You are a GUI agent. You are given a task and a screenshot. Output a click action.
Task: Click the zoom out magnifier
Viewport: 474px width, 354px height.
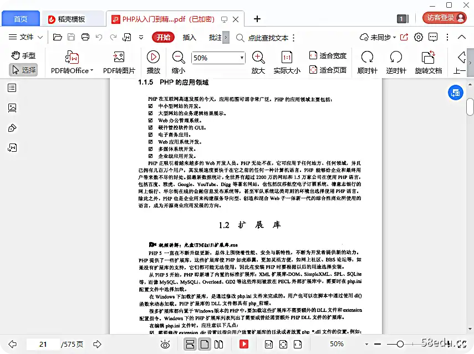(179, 63)
